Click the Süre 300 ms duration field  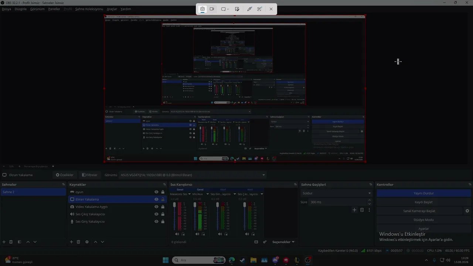pos(338,202)
